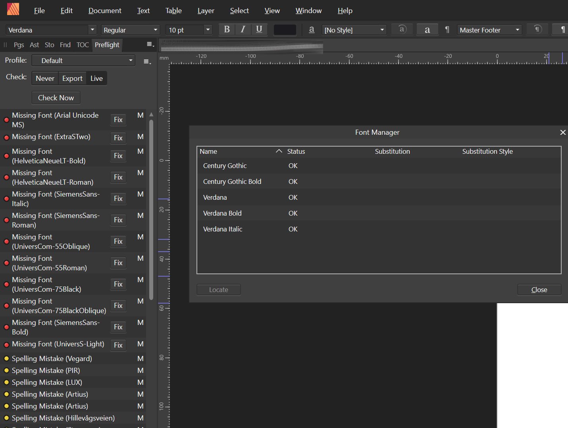The height and width of the screenshot is (428, 568).
Task: Open the character panel underlined 'a' icon
Action: pyautogui.click(x=312, y=29)
